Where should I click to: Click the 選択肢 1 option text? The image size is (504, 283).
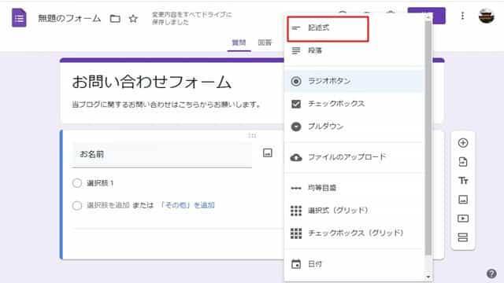click(100, 183)
